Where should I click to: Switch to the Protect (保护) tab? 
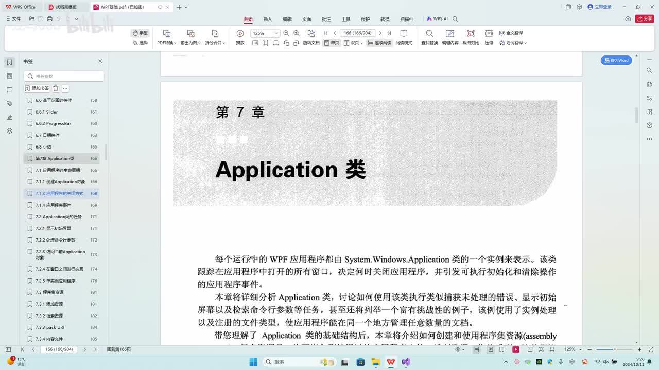tap(366, 19)
